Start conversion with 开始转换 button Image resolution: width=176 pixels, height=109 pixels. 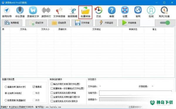(129, 23)
